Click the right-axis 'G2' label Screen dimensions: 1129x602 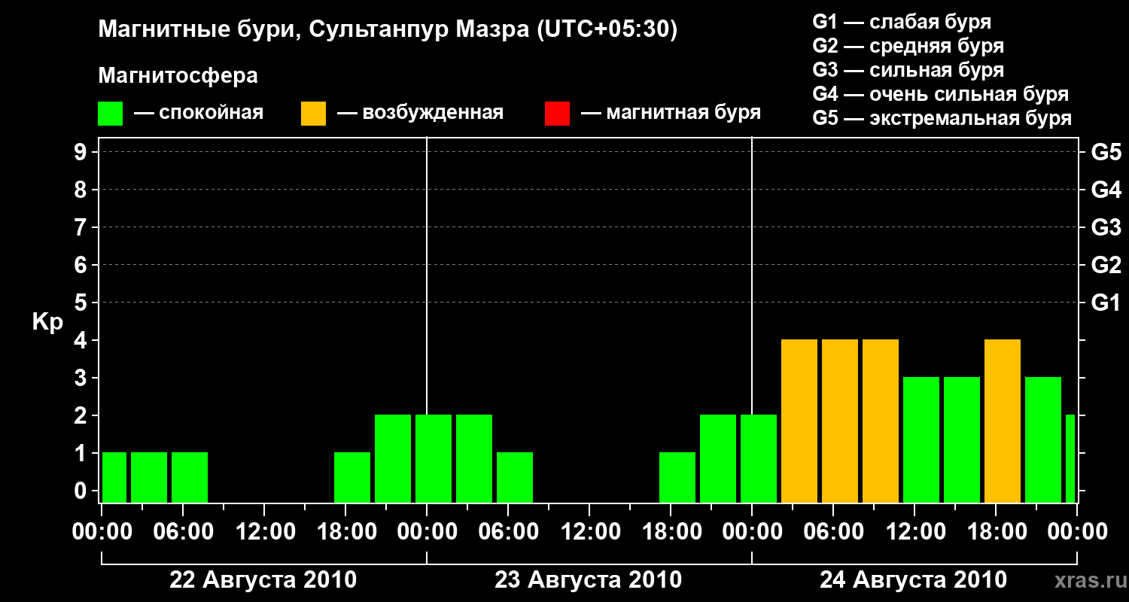coord(1106,265)
